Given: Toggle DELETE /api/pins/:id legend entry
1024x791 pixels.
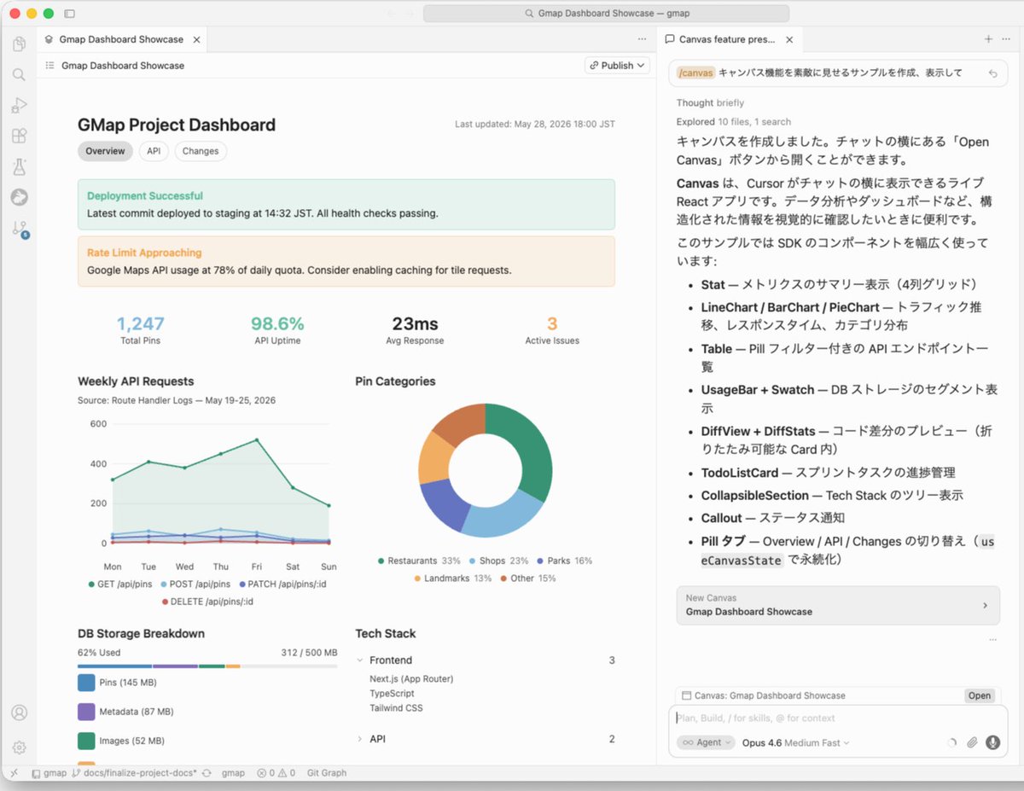Looking at the screenshot, I should pyautogui.click(x=207, y=602).
